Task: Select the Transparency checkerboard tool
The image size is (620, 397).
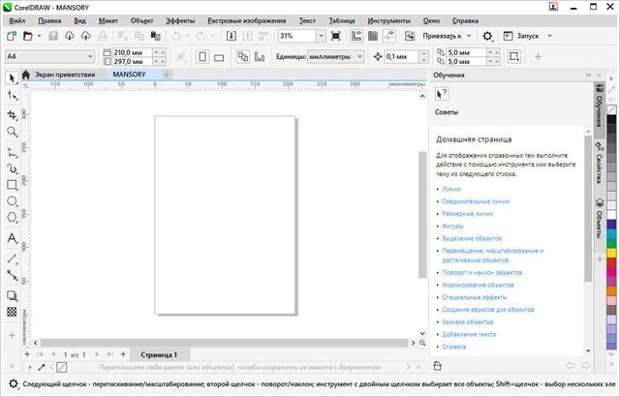Action: pos(12,312)
